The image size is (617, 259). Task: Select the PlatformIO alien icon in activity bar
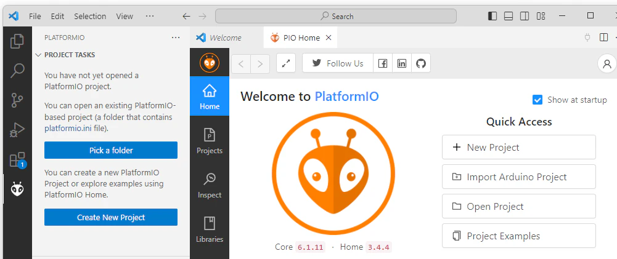point(17,189)
